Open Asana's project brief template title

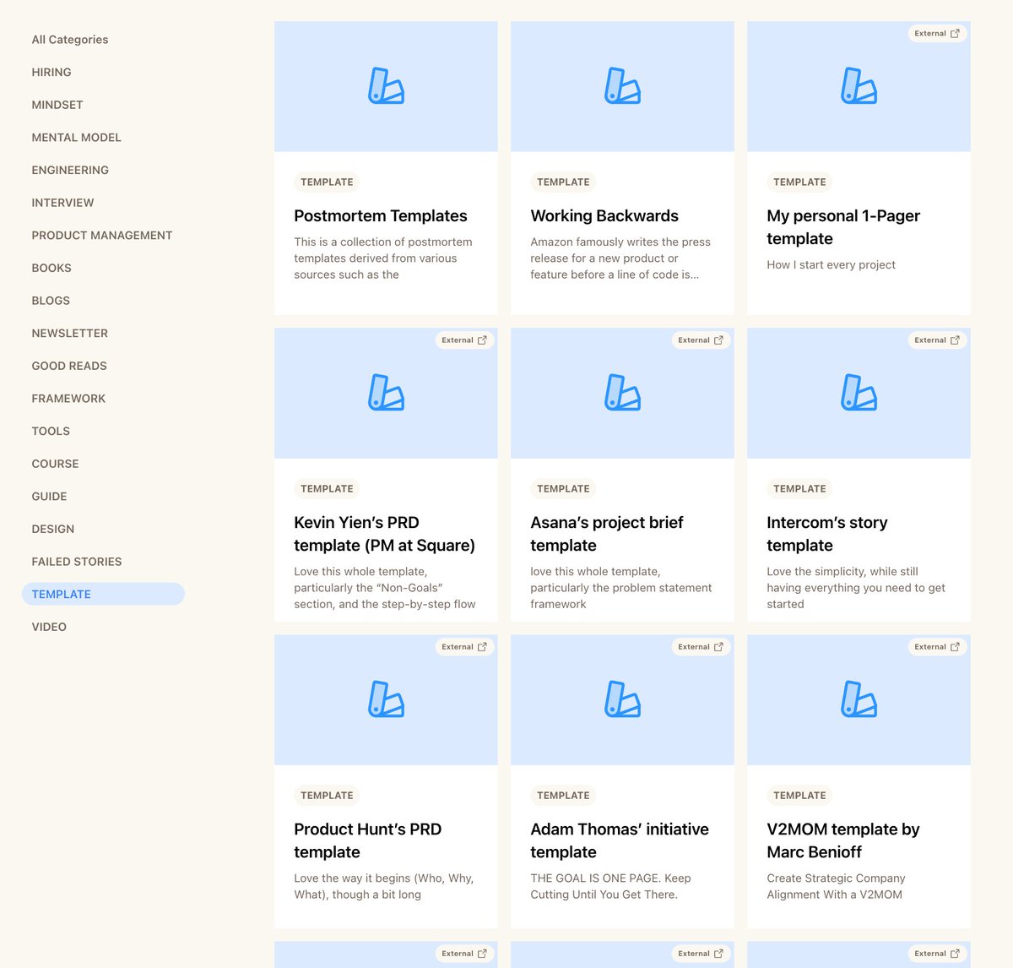pyautogui.click(x=607, y=534)
